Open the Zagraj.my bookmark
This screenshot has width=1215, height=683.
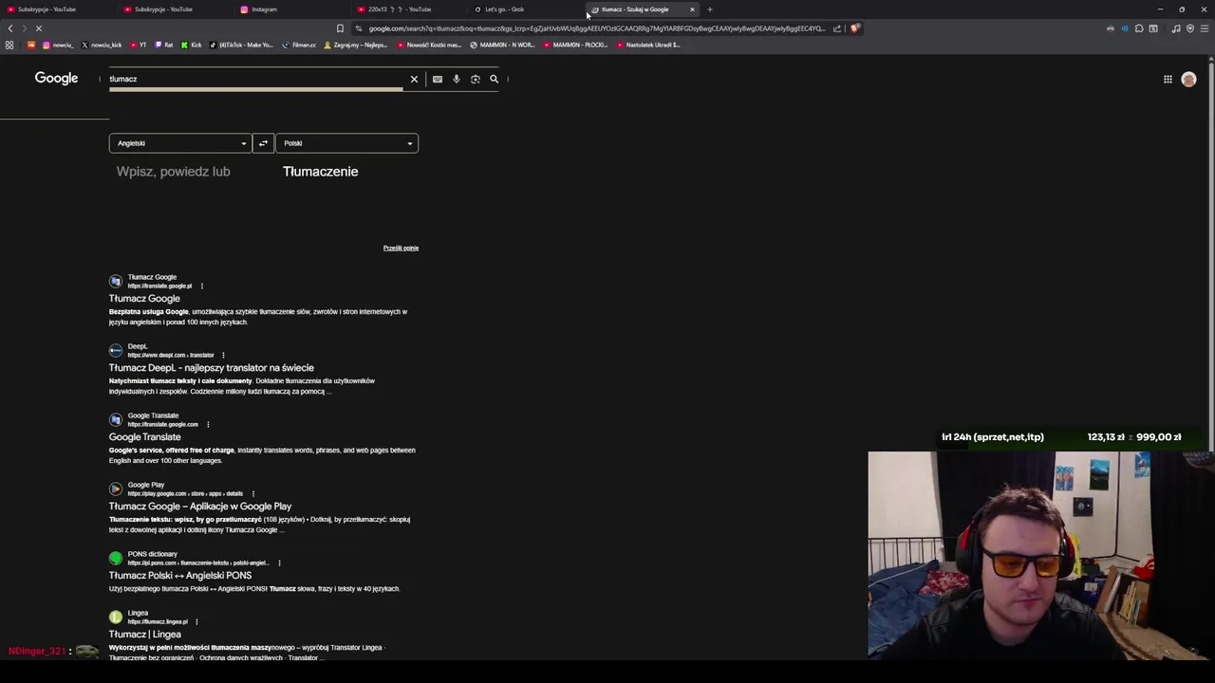[355, 45]
